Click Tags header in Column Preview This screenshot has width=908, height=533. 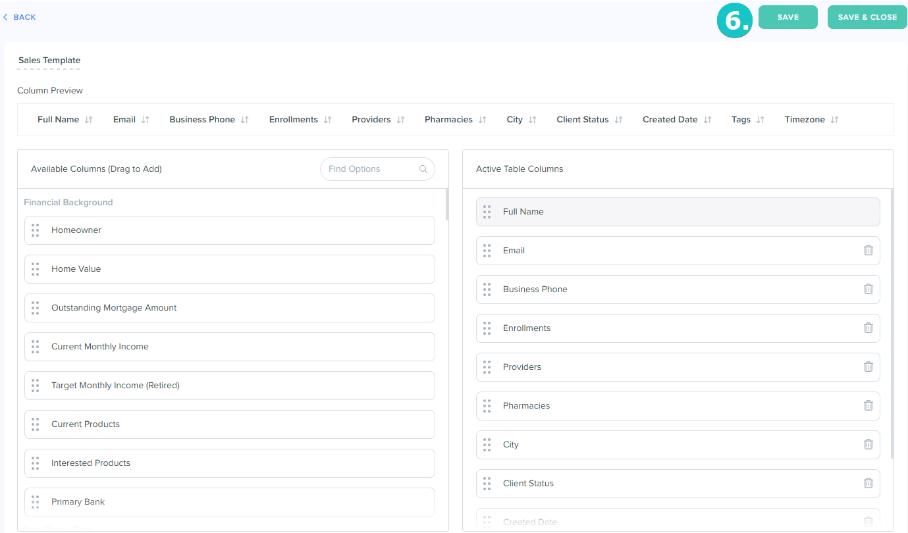coord(741,120)
